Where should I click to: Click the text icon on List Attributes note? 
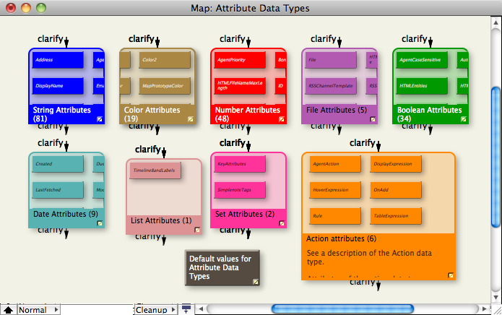pos(197,230)
